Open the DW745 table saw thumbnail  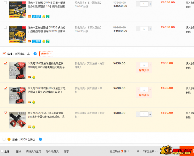click(18, 10)
